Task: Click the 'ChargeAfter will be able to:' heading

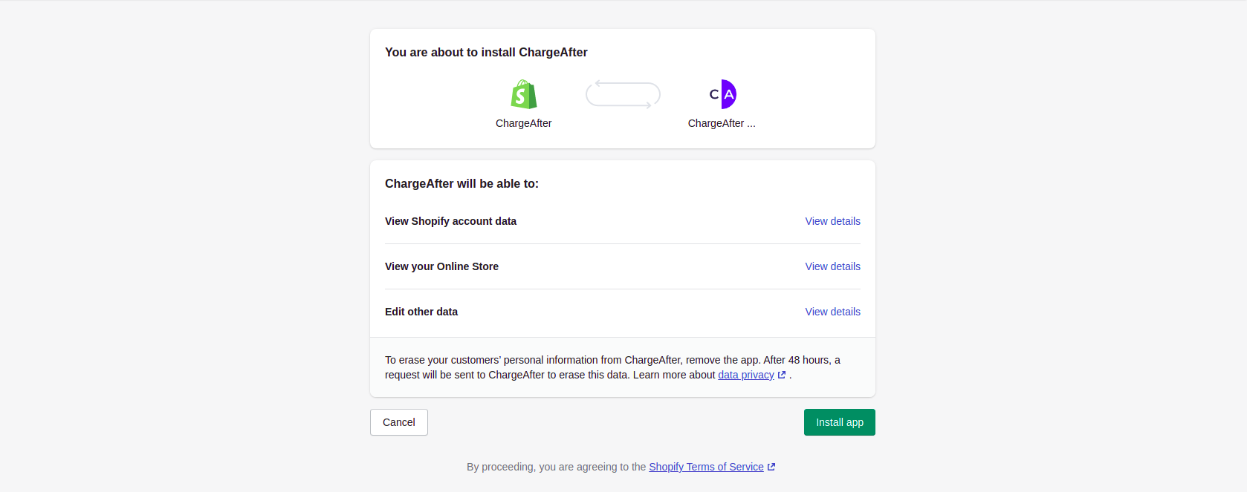Action: pos(461,183)
